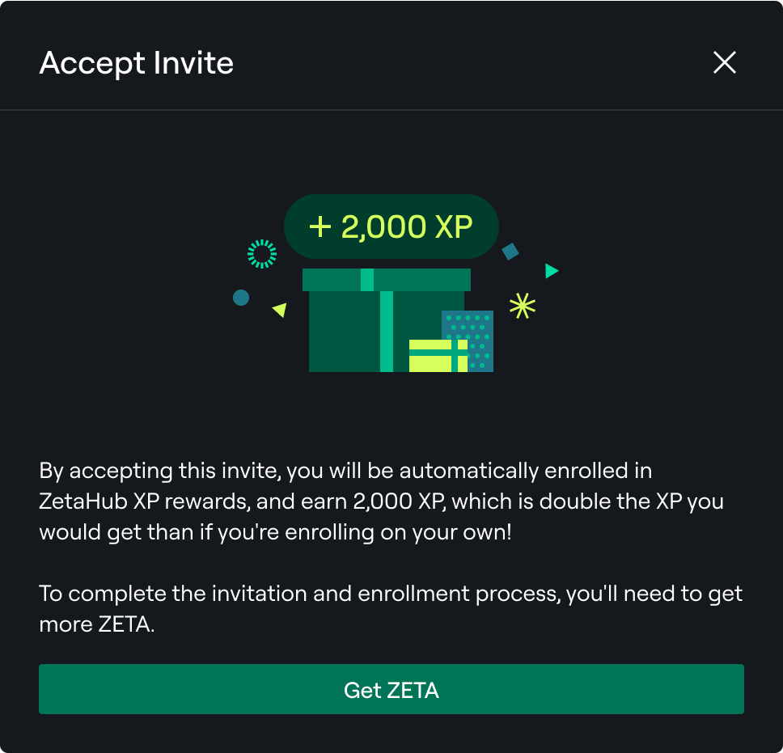Click the Accept Invite dialog title

136,63
